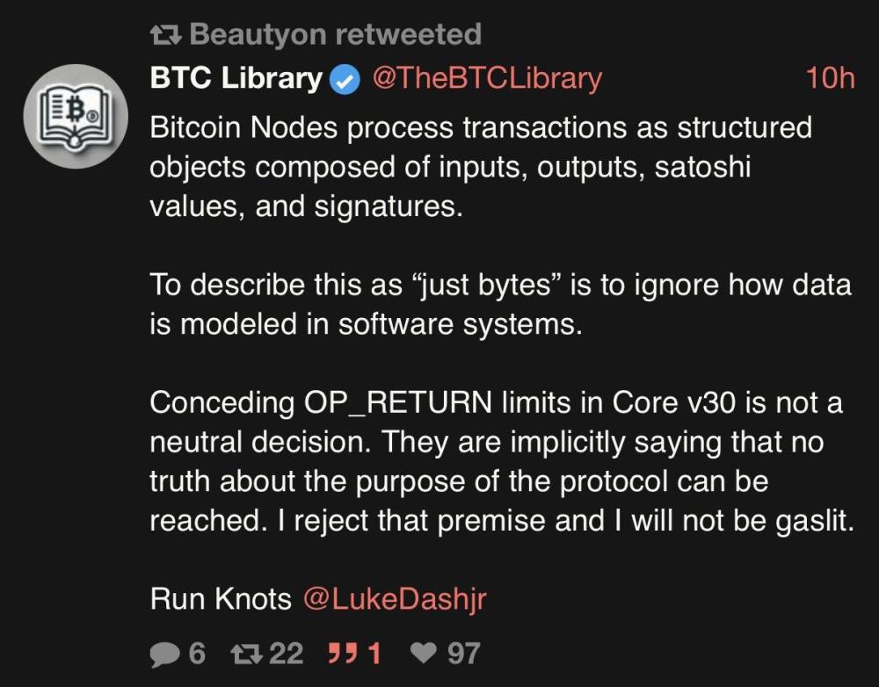Click the quote count 1
Viewport: 879px width, 687px height.
coord(374,653)
